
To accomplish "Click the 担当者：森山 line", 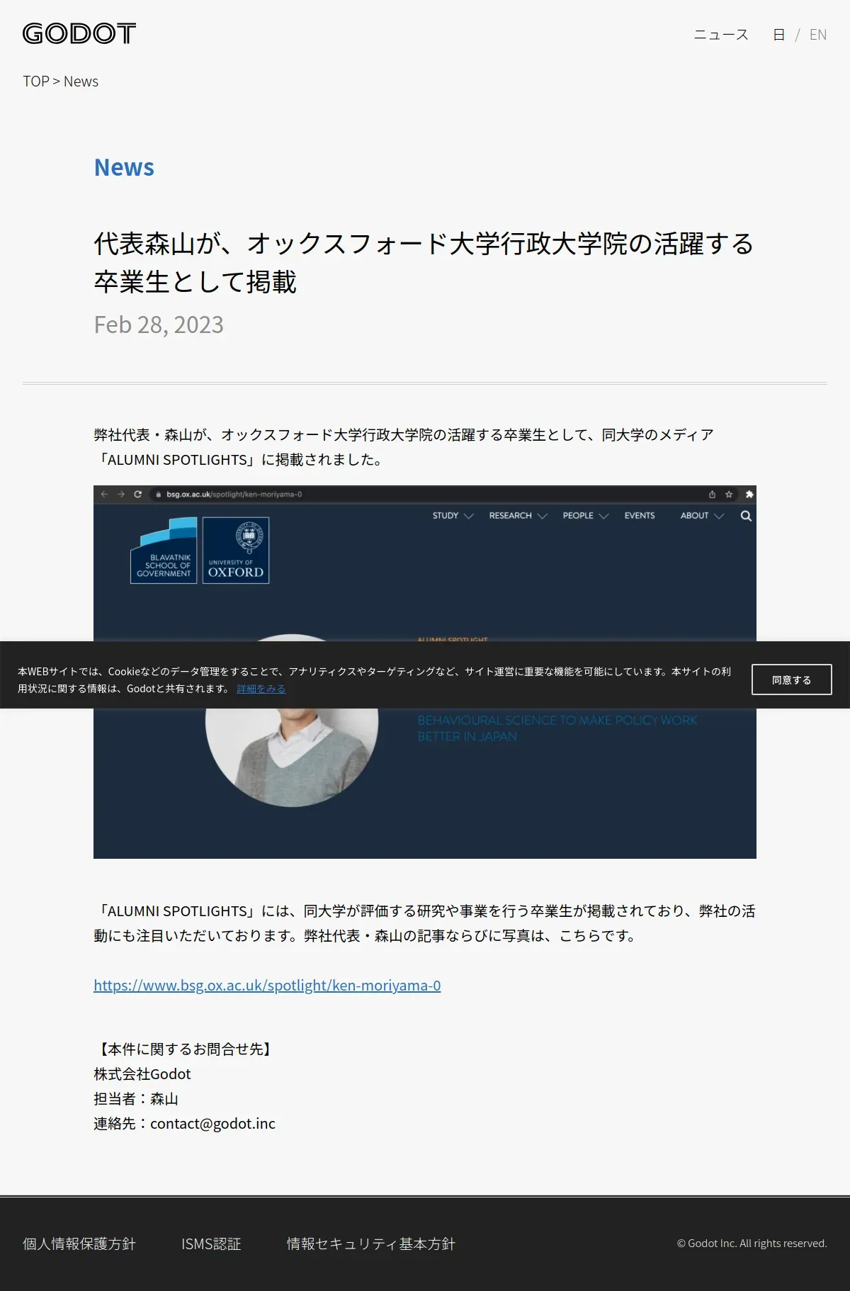I will click(x=136, y=1099).
